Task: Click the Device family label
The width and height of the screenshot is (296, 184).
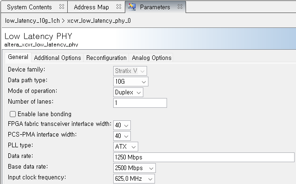Action: pyautogui.click(x=26, y=70)
